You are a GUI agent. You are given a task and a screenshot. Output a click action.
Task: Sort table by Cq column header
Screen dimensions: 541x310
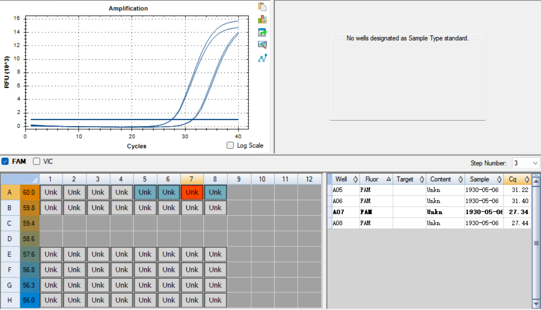(x=517, y=179)
